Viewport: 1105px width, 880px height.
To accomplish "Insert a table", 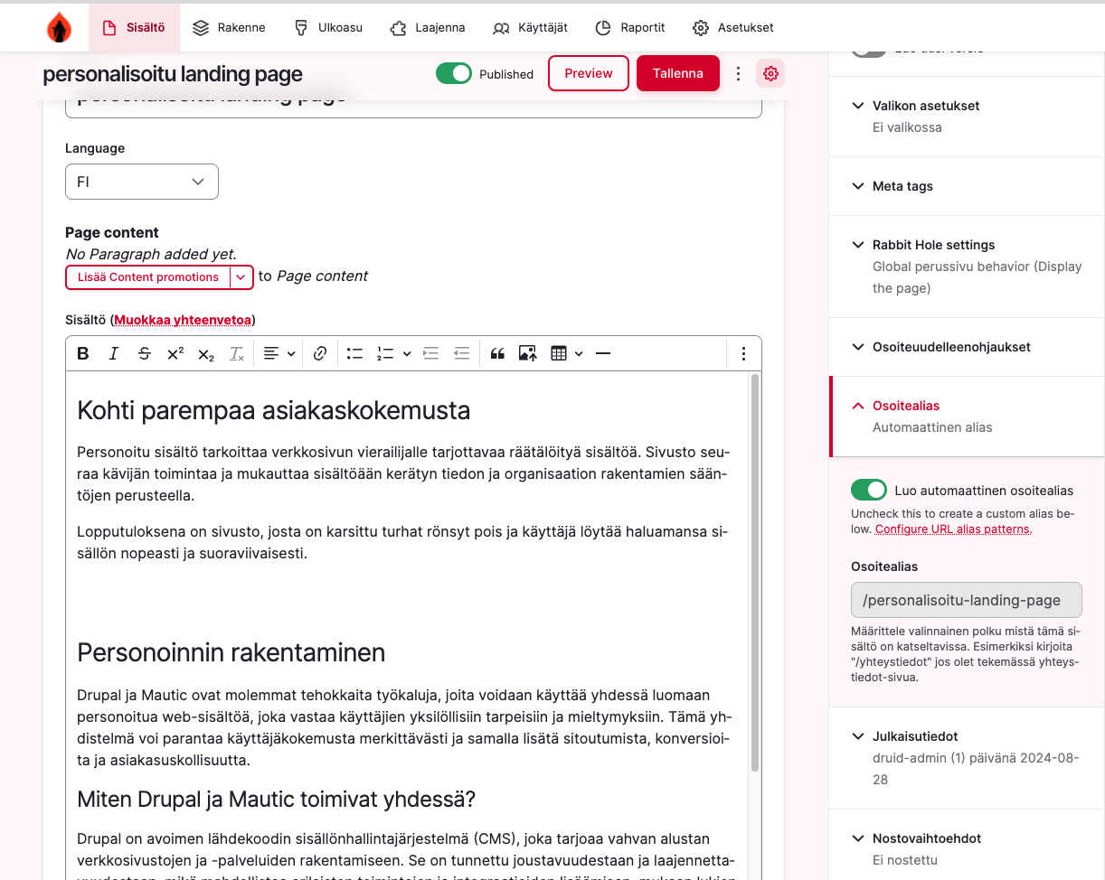I will click(x=559, y=353).
